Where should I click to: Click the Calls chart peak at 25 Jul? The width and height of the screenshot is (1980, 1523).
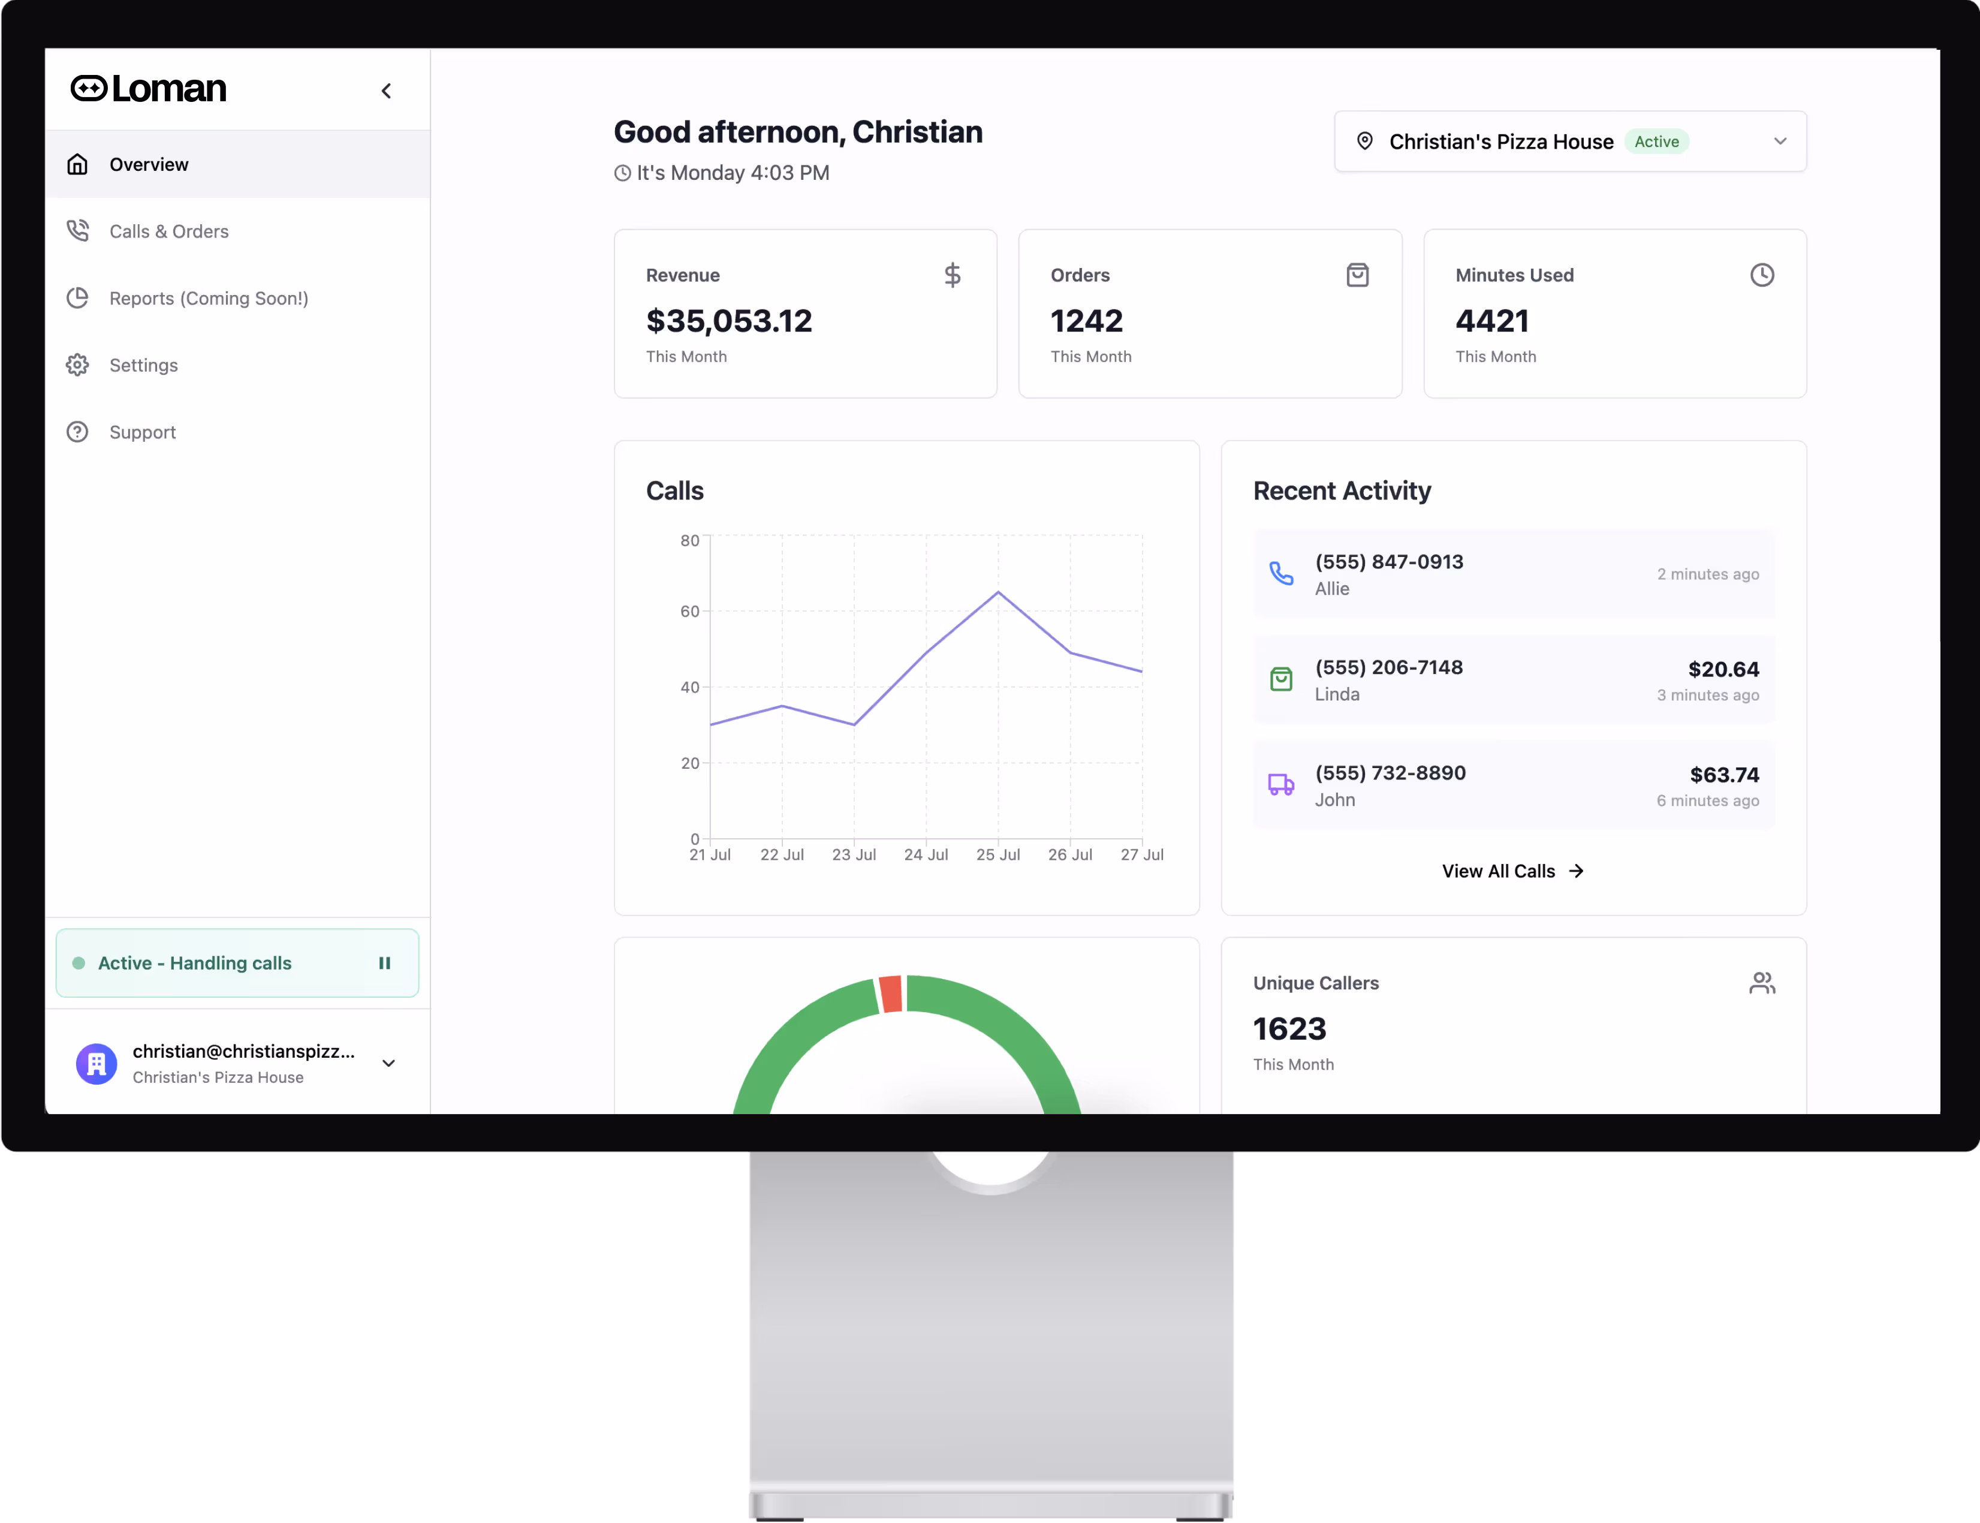(x=999, y=592)
